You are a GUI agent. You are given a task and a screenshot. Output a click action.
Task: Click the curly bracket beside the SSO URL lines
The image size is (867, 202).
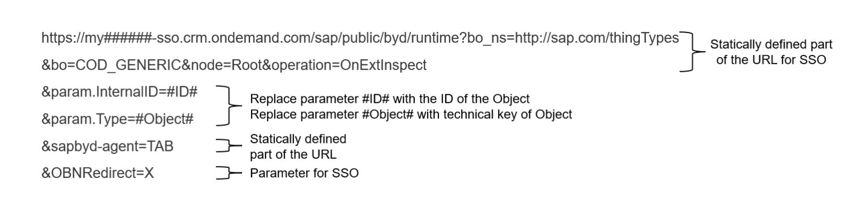692,52
